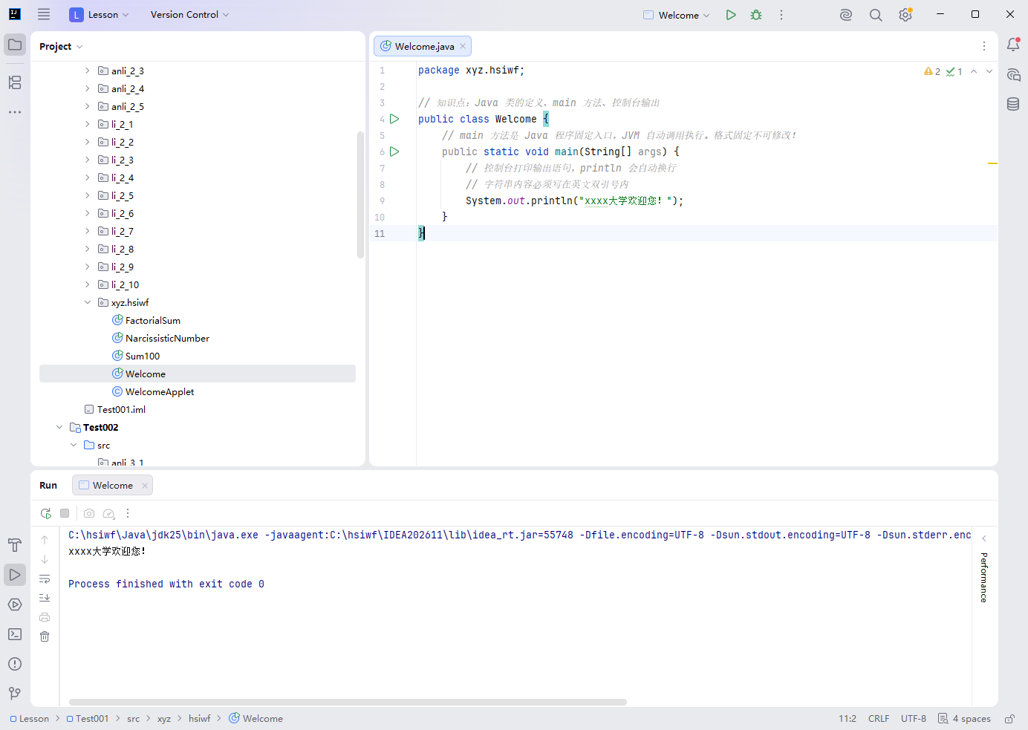Open the Git version control tool window

[15, 694]
